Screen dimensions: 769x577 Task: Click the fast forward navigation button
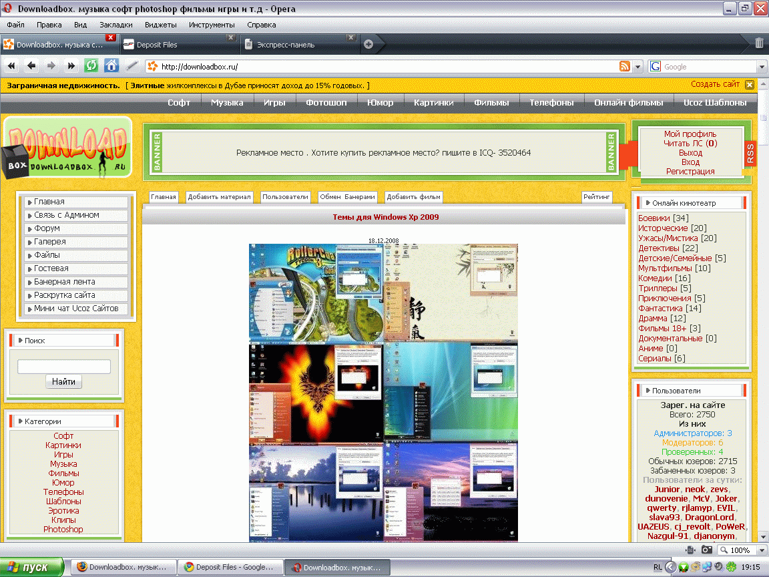[71, 65]
